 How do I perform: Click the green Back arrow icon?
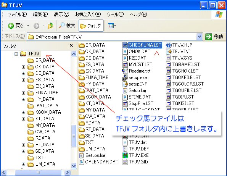click(x=11, y=26)
